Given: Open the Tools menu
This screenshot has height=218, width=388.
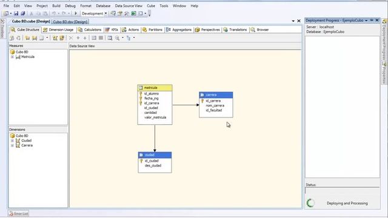Looking at the screenshot, I should [164, 5].
